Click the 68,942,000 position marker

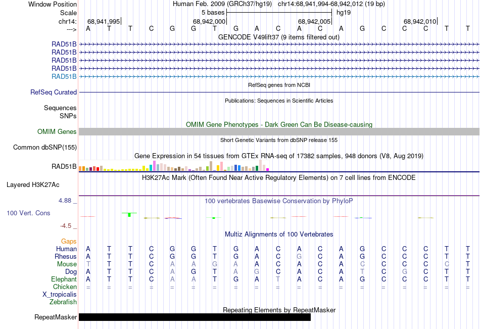(x=209, y=21)
